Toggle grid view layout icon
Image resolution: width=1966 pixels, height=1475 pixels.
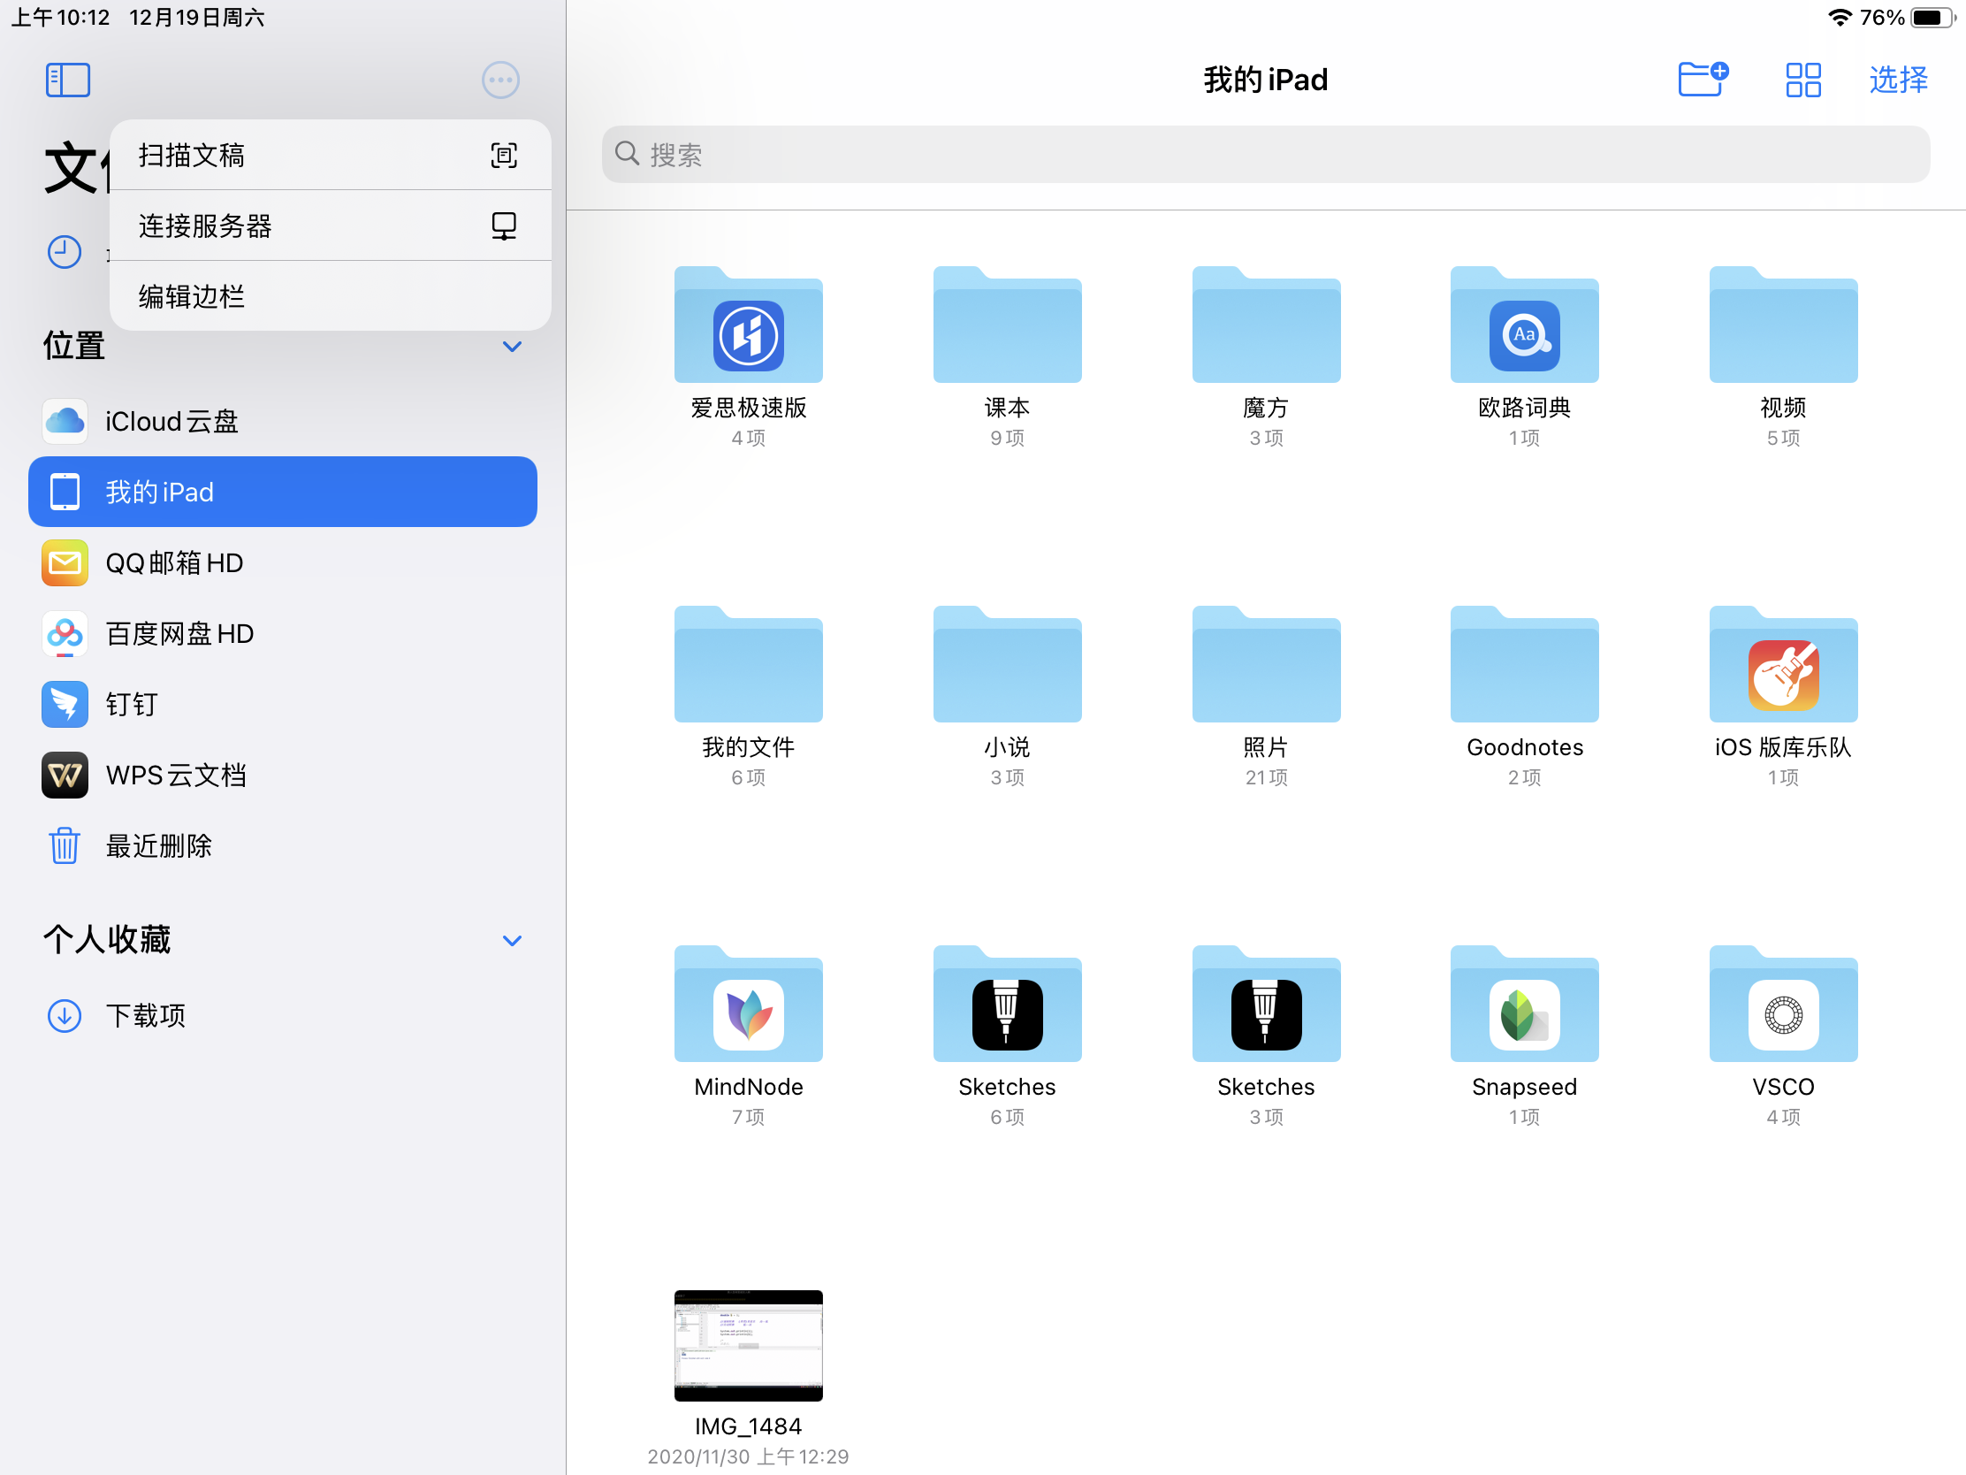1801,79
